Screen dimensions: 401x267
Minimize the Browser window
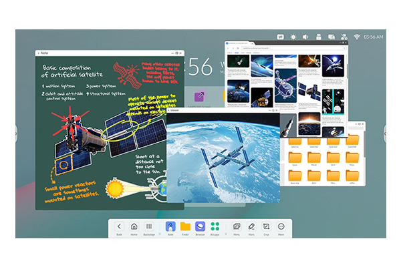pyautogui.click(x=340, y=43)
